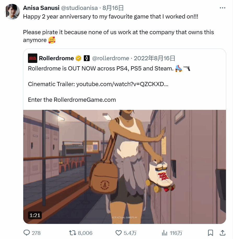
Task: Open the 8月16日 tweet timestamp
Action: pos(113,8)
